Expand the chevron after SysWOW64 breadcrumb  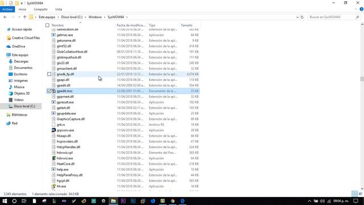127,17
